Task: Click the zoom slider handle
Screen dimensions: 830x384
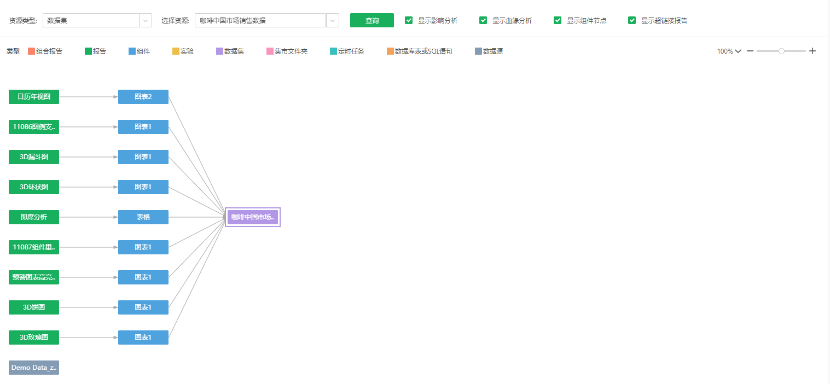Action: click(781, 51)
